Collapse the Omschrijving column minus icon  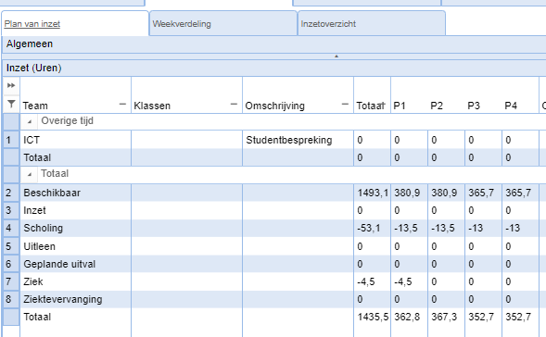(x=345, y=104)
